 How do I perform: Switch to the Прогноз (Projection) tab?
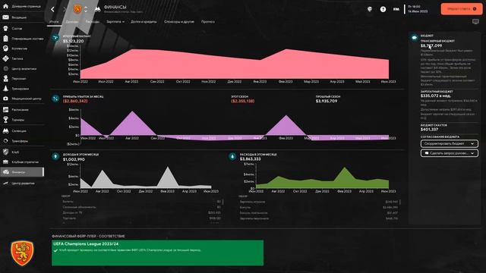[208, 22]
